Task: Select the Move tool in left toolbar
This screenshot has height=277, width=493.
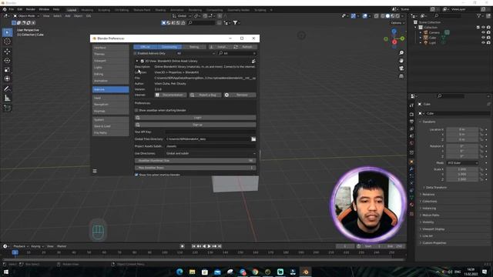Action: [7, 52]
